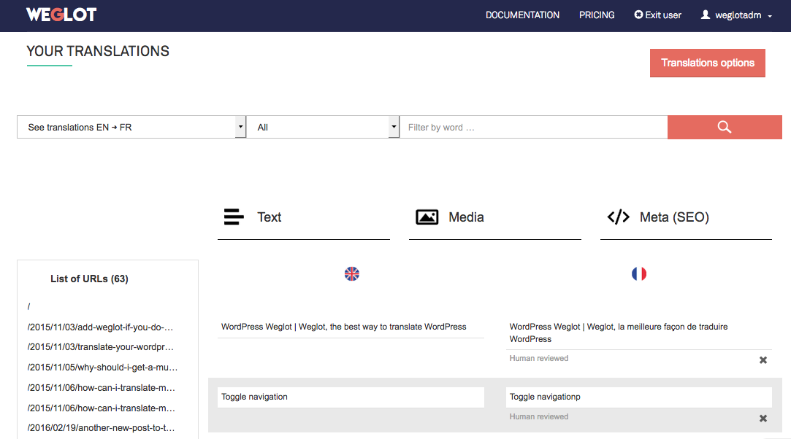Click the 'Filter by word' input field
Image resolution: width=791 pixels, height=439 pixels.
click(x=533, y=127)
